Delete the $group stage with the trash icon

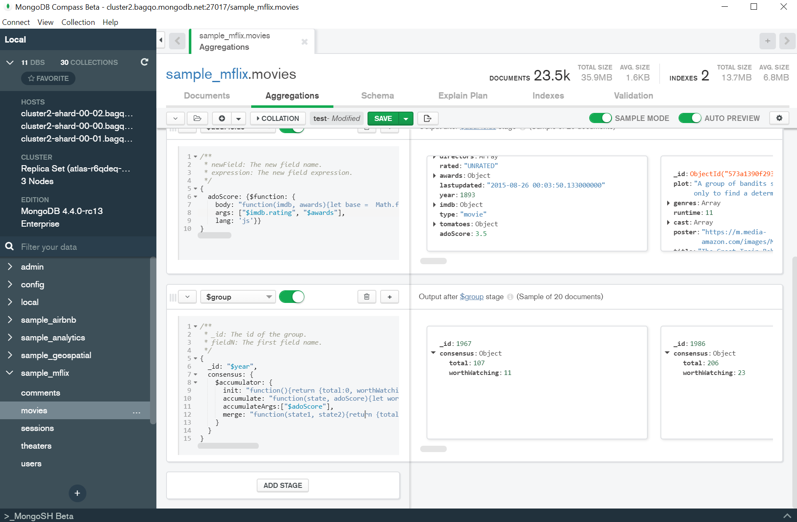click(x=367, y=297)
